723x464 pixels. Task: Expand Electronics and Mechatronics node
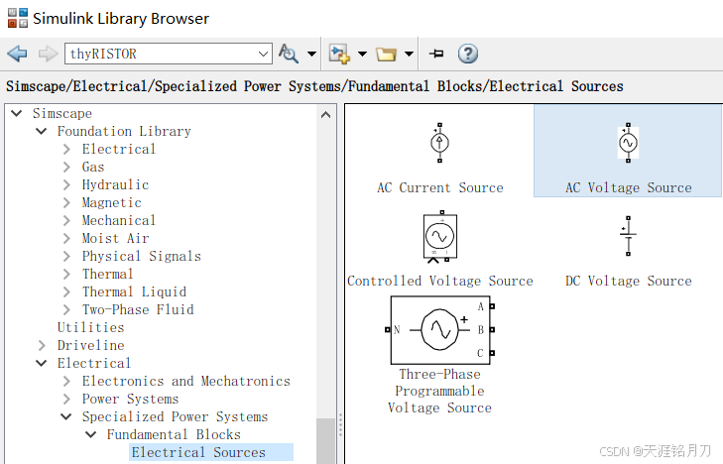click(66, 381)
